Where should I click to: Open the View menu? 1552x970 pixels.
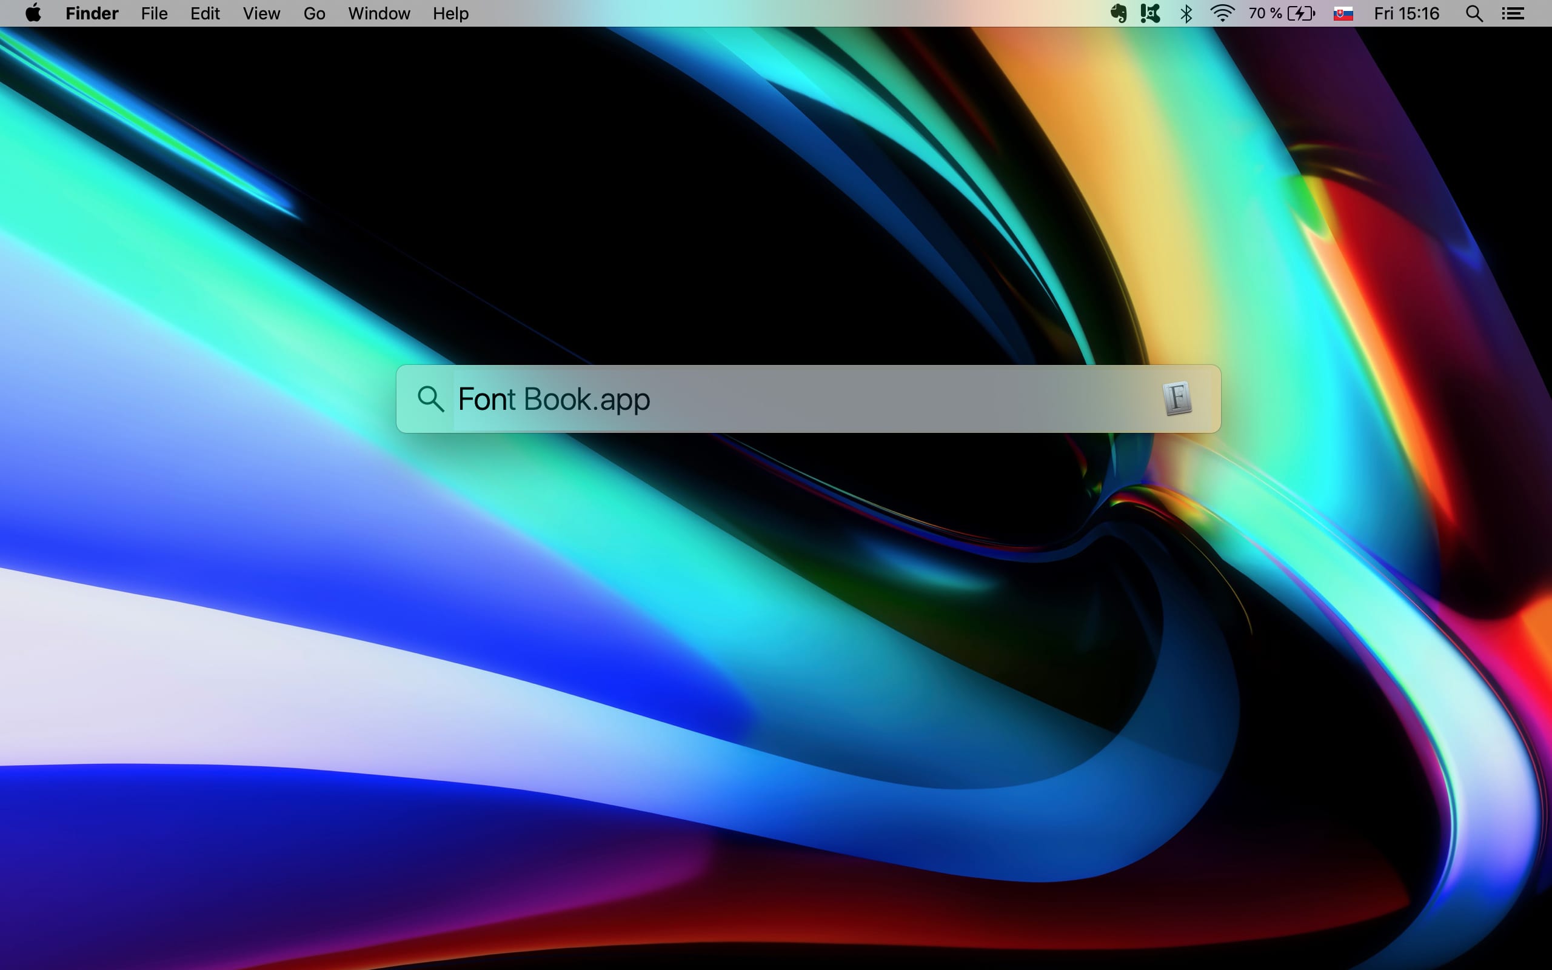(x=261, y=13)
